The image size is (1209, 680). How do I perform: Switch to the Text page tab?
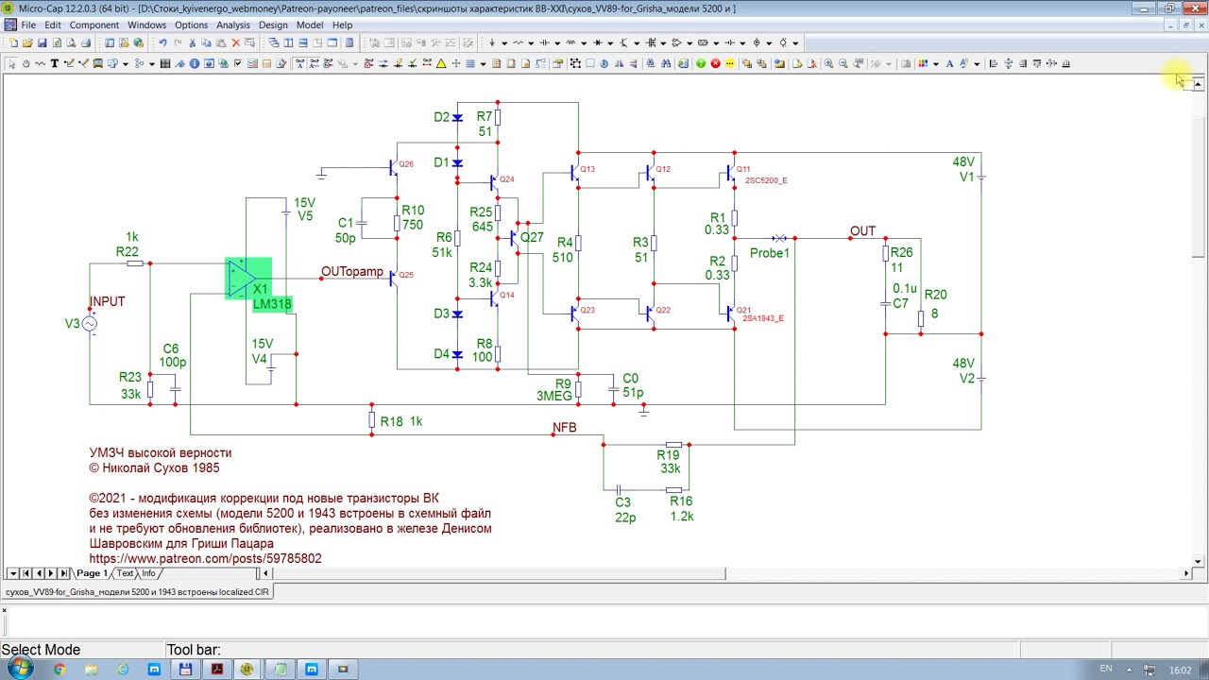pyautogui.click(x=125, y=573)
